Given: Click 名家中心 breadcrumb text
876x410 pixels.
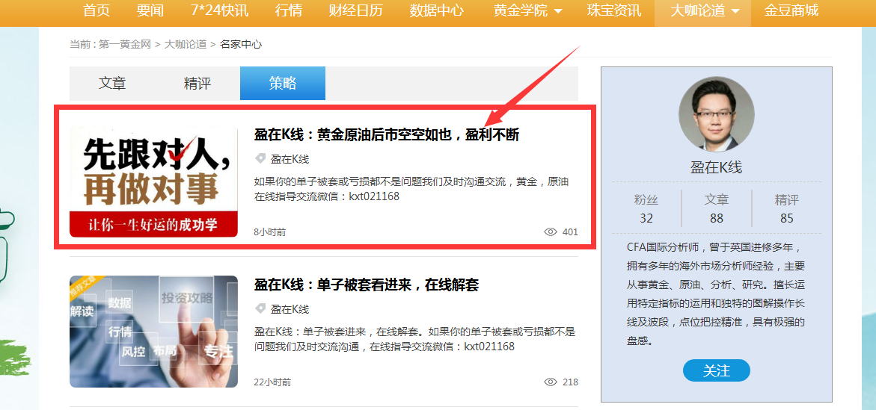Looking at the screenshot, I should 240,44.
